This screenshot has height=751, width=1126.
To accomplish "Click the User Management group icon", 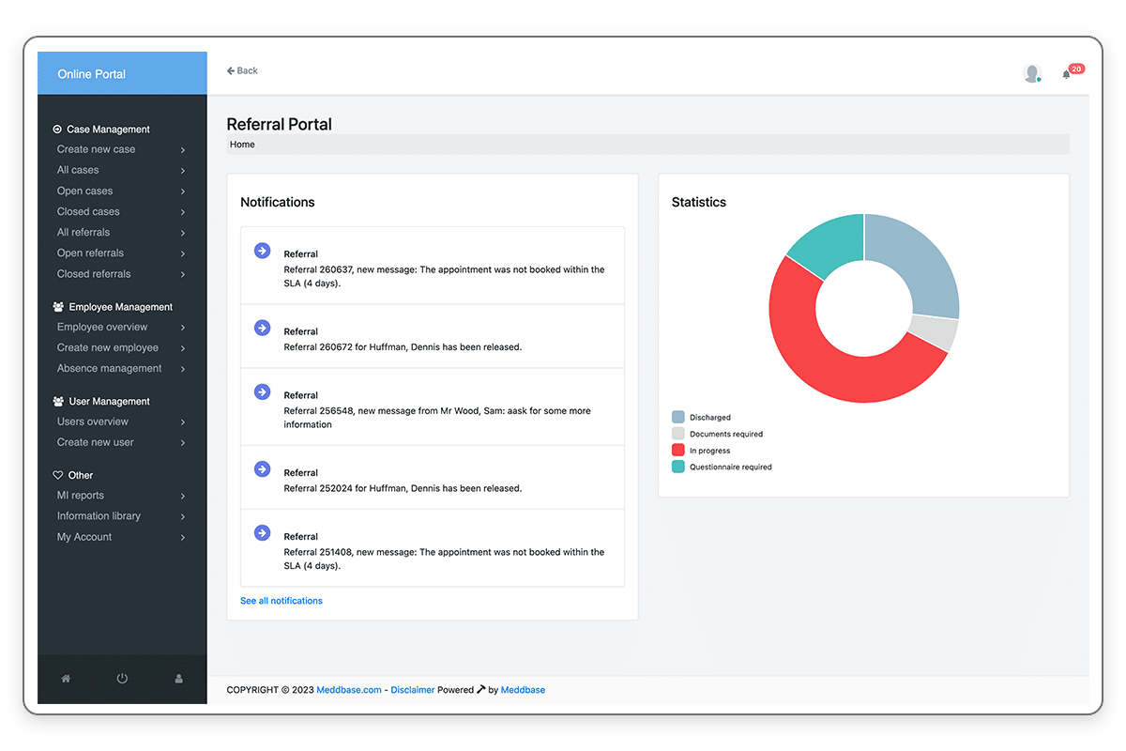I will point(58,401).
